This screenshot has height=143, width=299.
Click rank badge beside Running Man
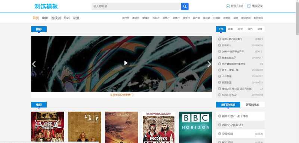219,95
